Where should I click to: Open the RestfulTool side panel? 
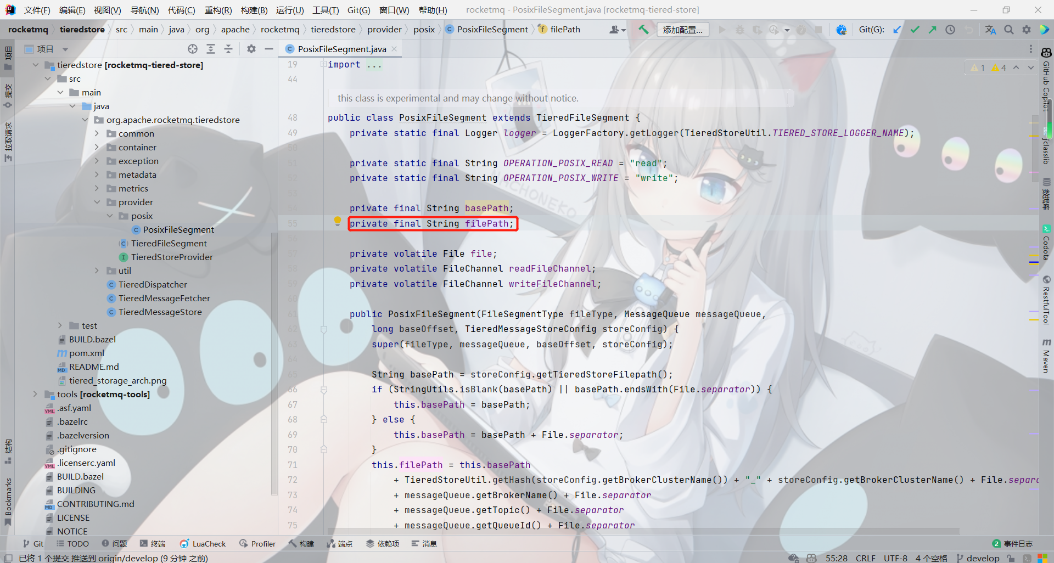tap(1046, 300)
